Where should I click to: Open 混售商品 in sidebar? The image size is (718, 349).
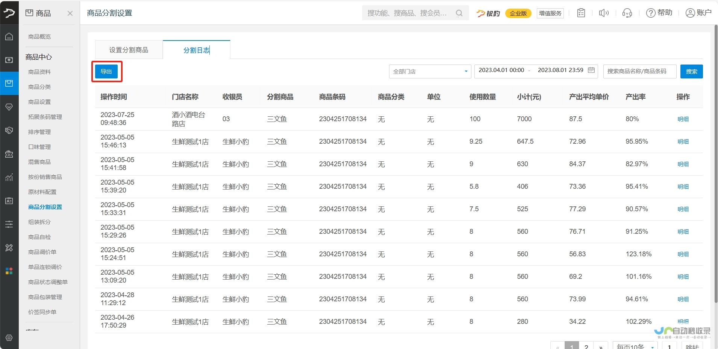[x=39, y=162]
